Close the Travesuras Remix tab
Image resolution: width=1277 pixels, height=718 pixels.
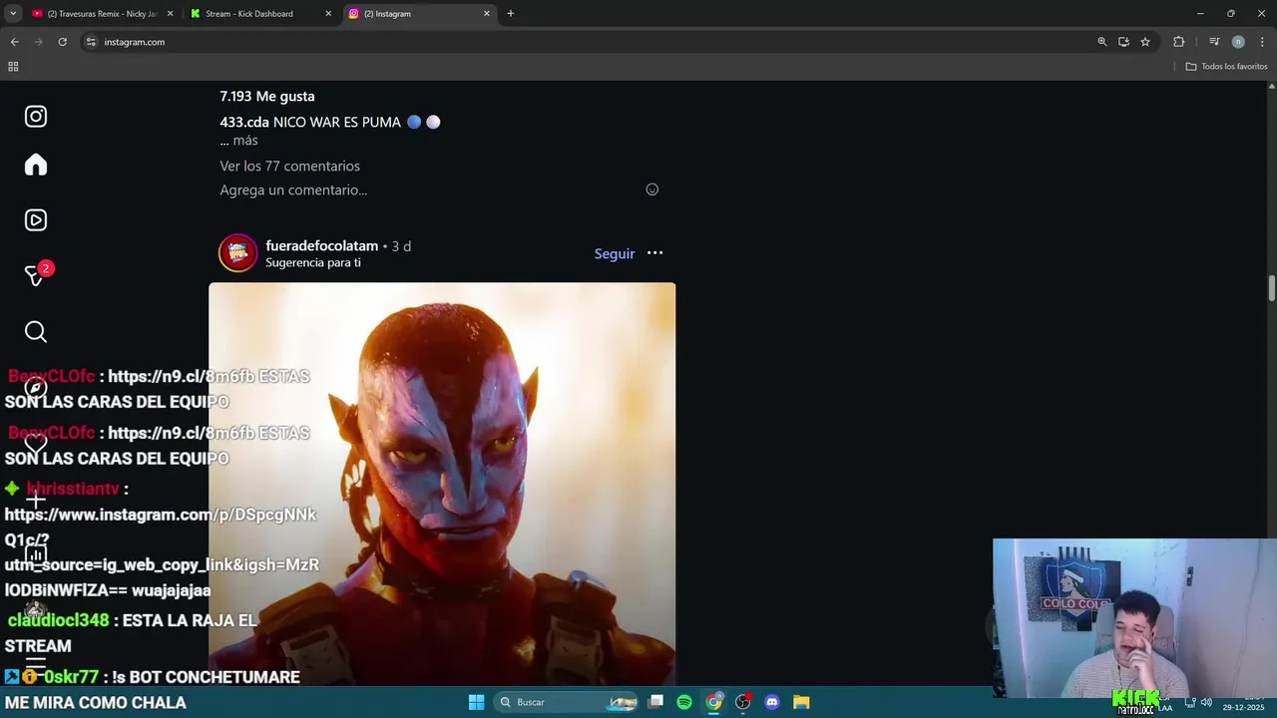click(170, 14)
